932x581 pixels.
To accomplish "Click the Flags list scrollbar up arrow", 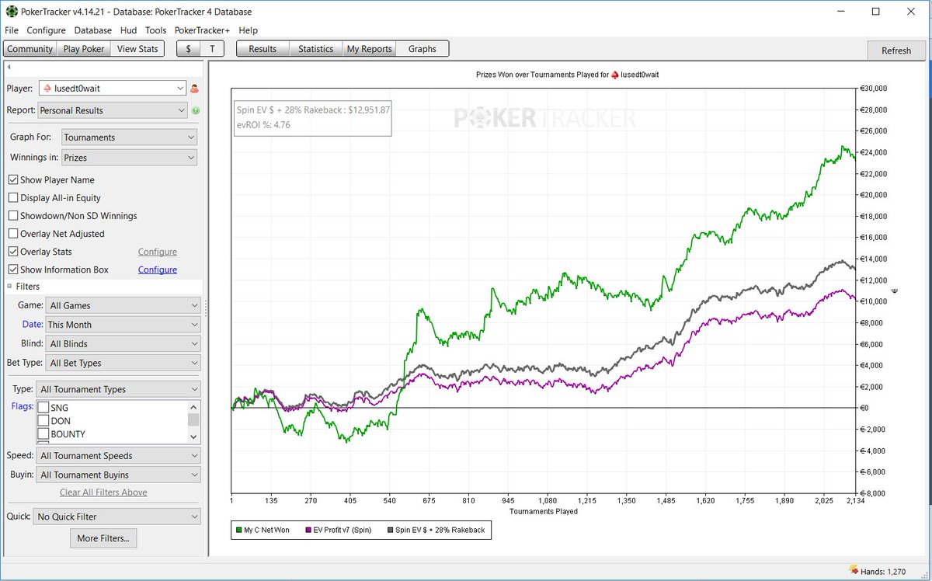I will (194, 406).
